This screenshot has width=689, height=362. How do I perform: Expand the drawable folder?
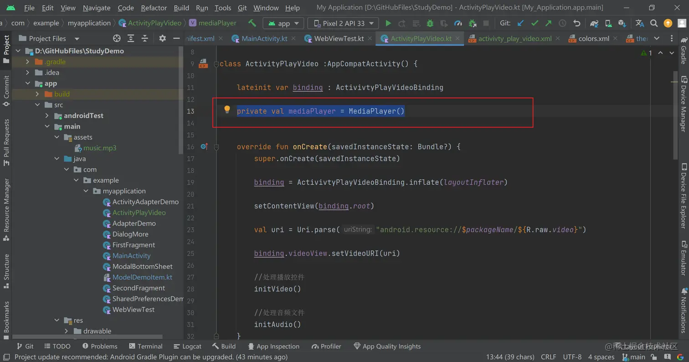(66, 331)
